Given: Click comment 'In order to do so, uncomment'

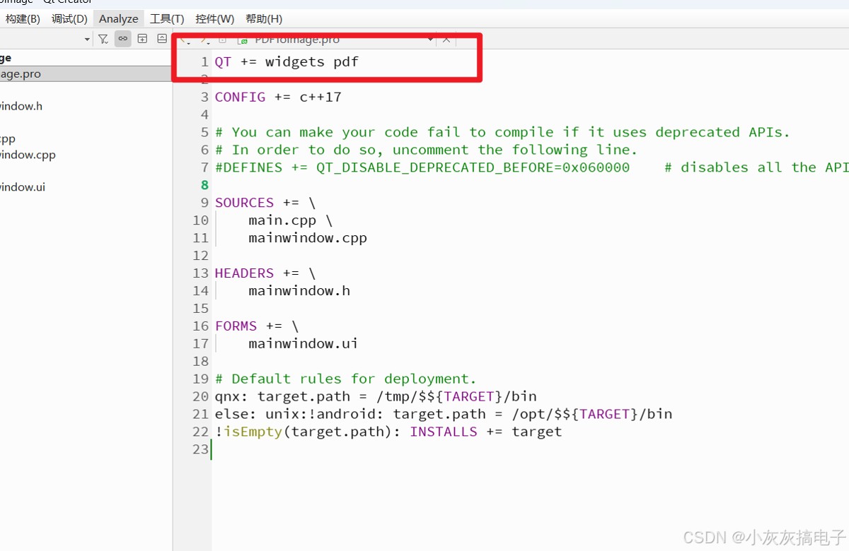Looking at the screenshot, I should point(426,150).
